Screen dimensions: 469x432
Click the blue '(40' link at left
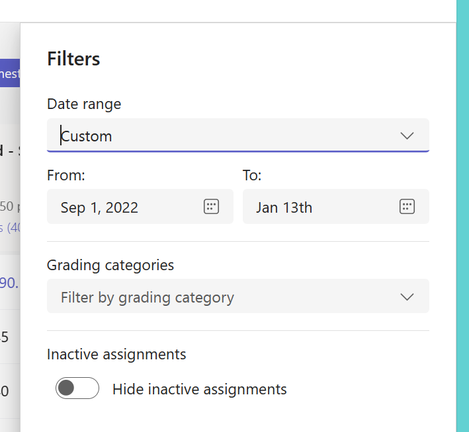9,228
